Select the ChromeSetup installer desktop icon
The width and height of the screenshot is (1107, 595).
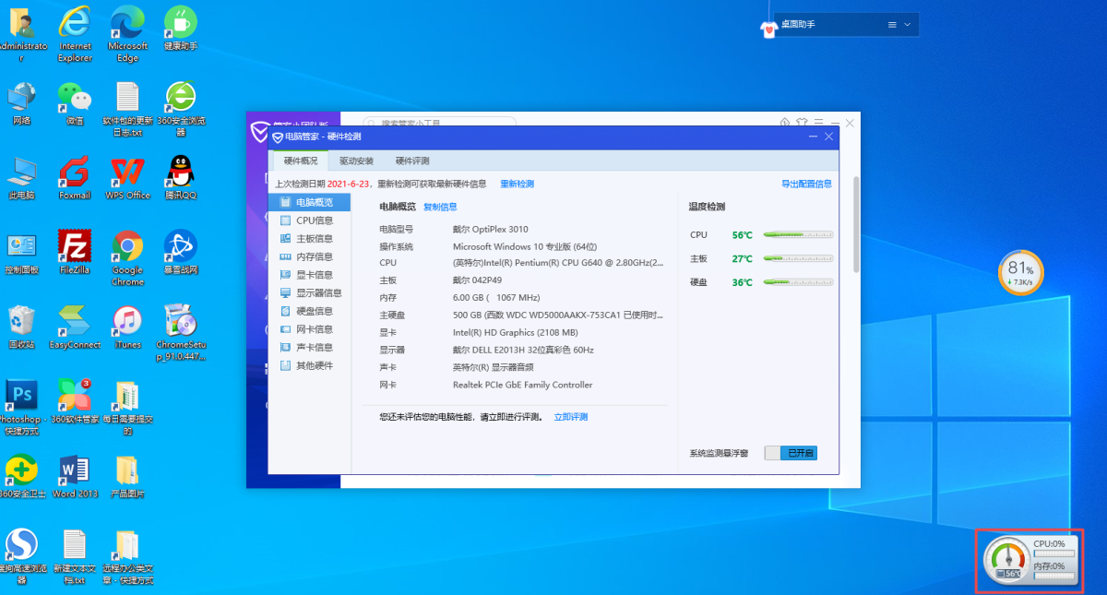point(181,333)
